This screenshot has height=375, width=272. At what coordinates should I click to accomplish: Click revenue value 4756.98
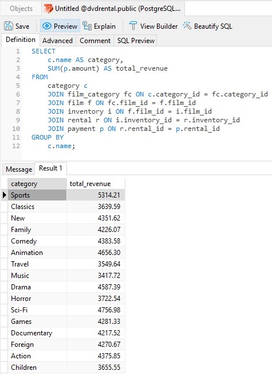109,310
